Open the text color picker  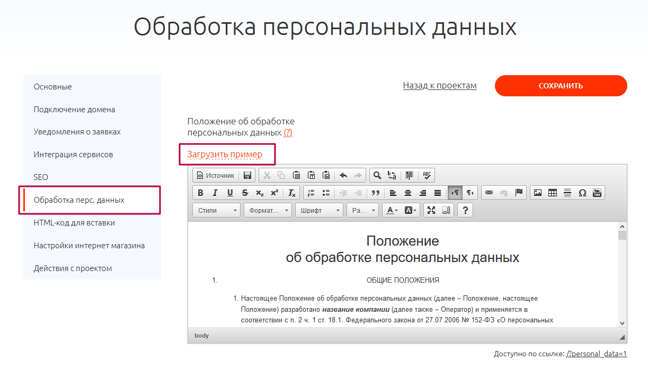pos(392,210)
